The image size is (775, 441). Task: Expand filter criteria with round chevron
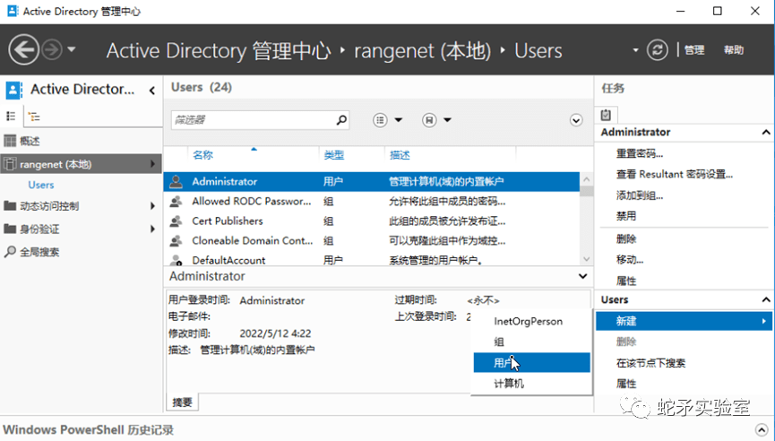(x=576, y=120)
